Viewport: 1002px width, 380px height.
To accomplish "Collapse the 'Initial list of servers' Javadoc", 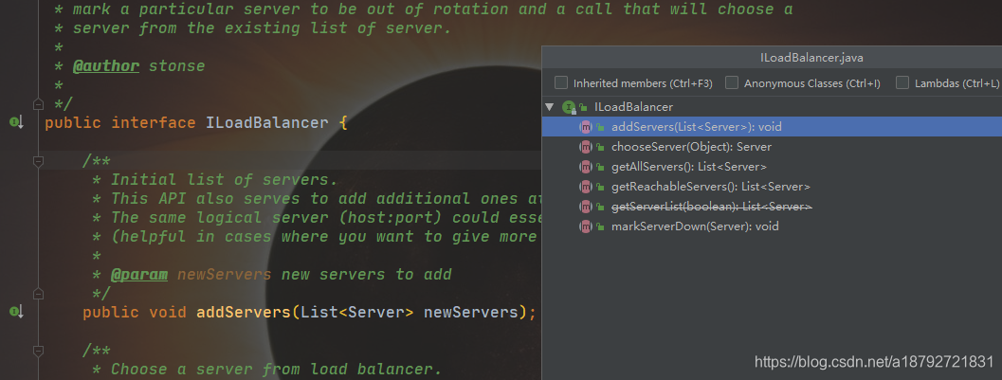I will coord(38,161).
